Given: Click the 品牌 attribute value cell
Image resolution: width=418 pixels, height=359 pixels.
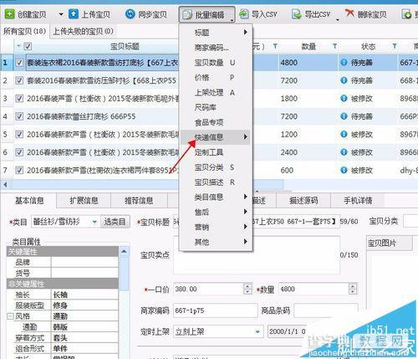Looking at the screenshot, I should 84,262.
